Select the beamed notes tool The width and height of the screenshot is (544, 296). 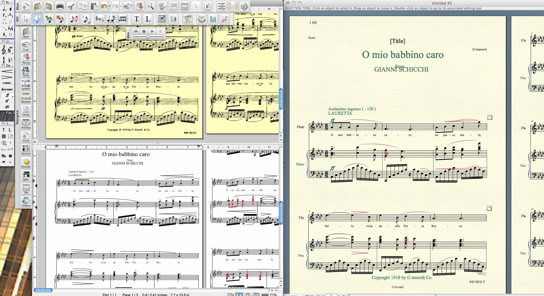click(122, 19)
